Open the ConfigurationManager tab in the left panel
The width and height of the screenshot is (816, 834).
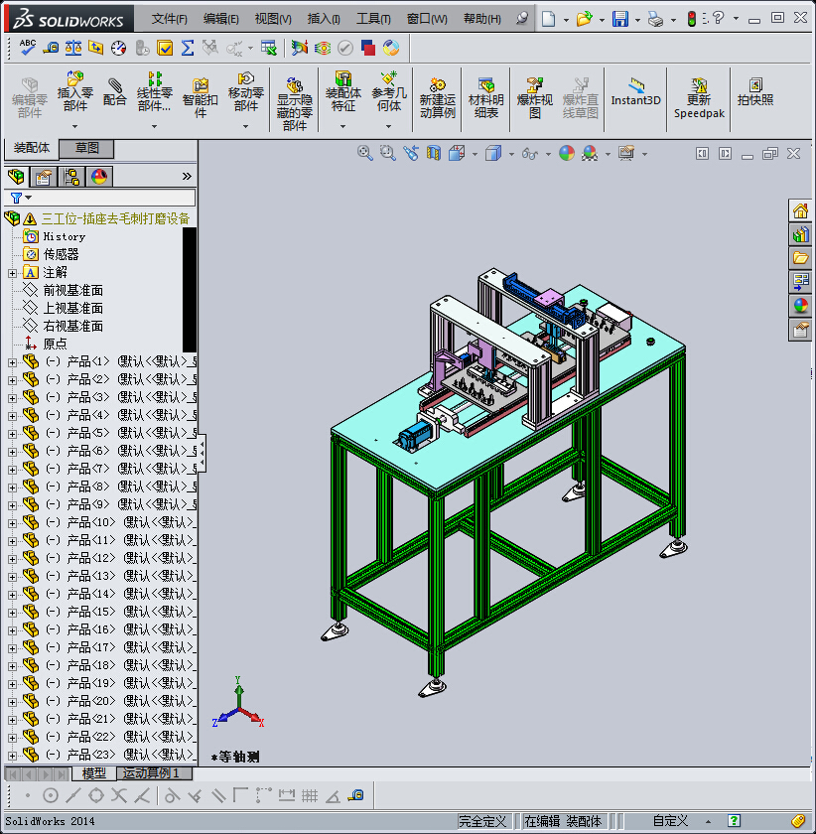pos(71,177)
